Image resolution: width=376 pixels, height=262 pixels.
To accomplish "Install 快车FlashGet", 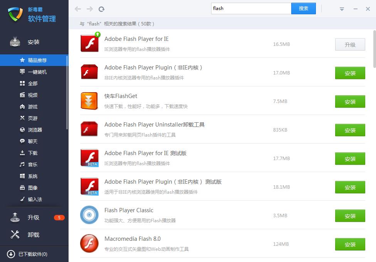I will 350,101.
